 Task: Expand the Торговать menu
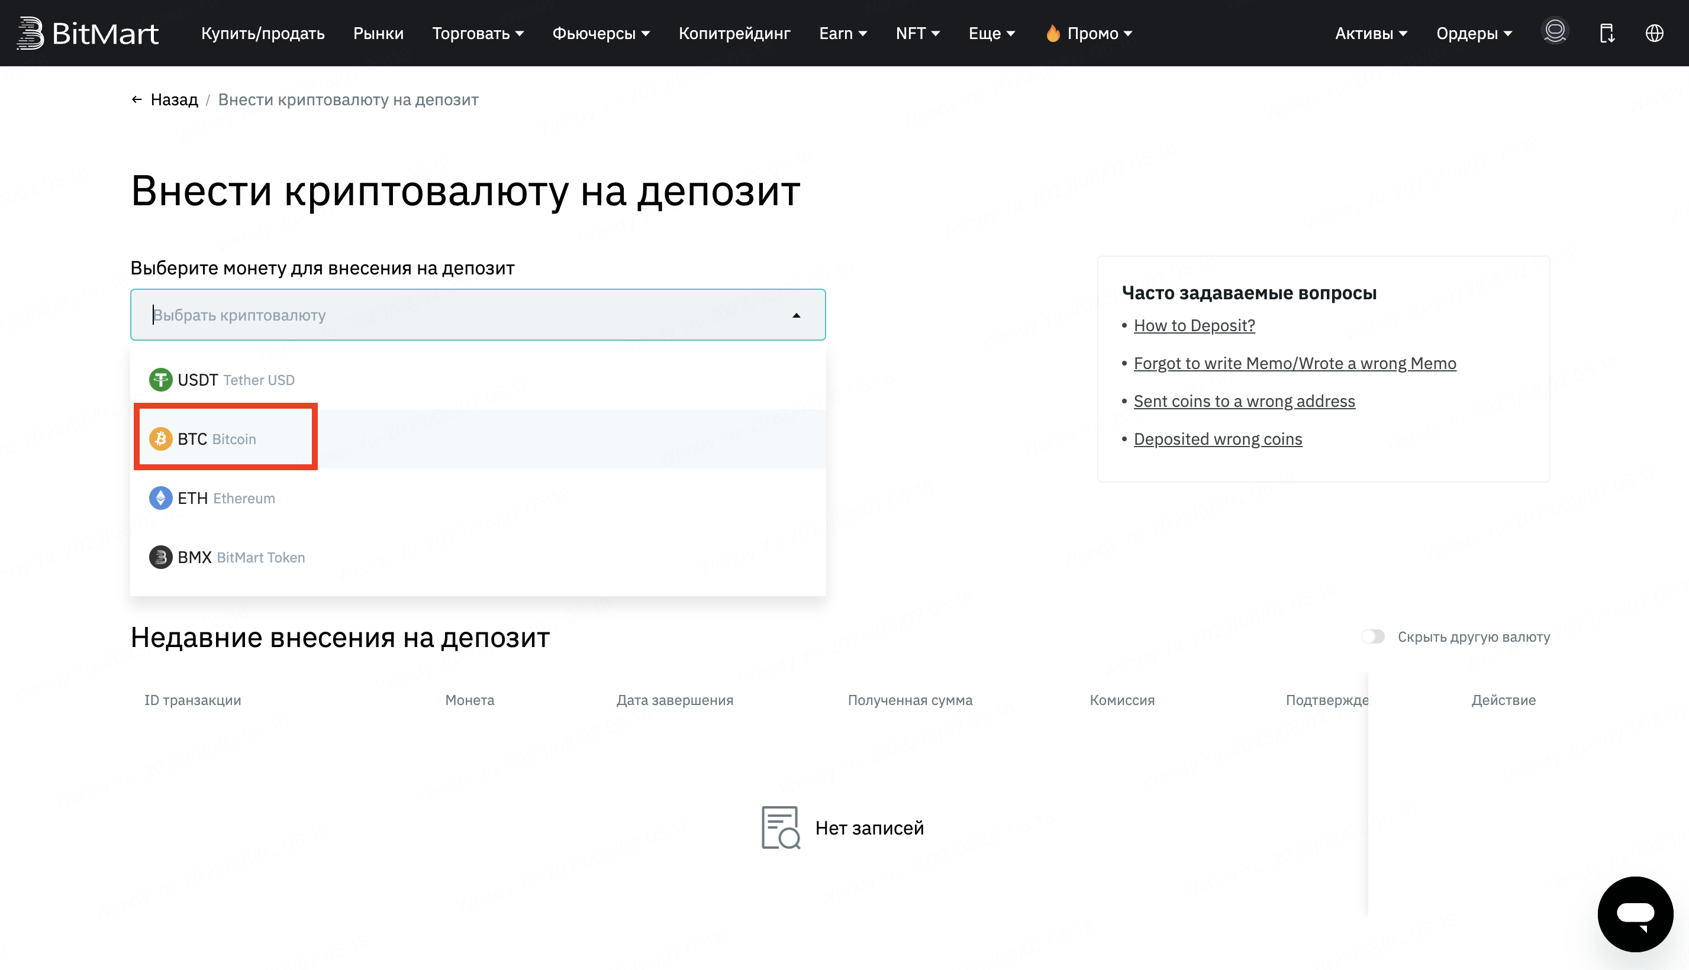[x=478, y=33]
